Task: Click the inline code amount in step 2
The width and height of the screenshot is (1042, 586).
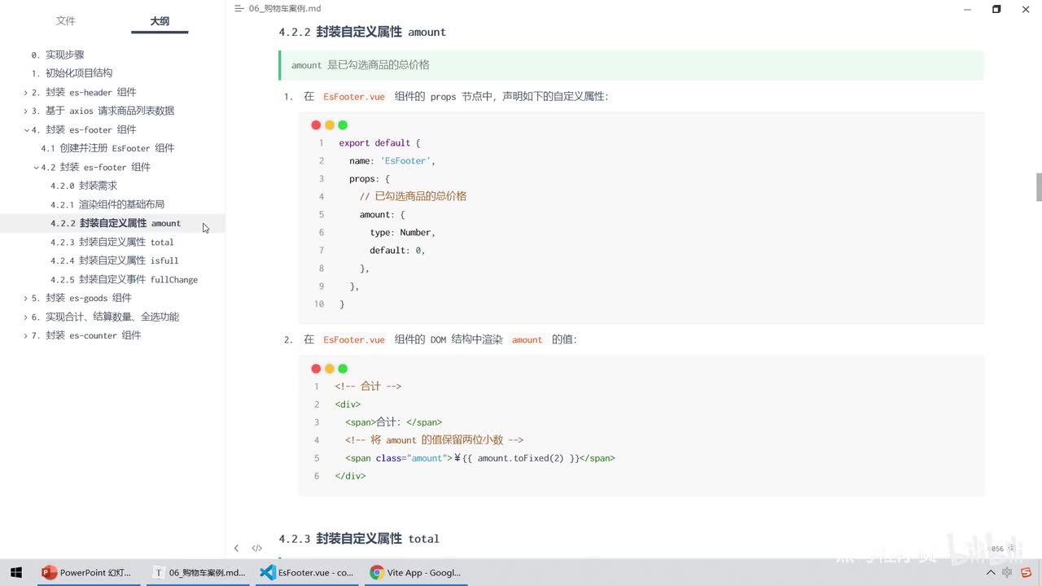Action: pyautogui.click(x=527, y=339)
